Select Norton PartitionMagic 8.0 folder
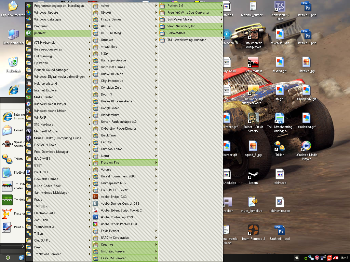This screenshot has height=262, width=350. click(x=125, y=122)
